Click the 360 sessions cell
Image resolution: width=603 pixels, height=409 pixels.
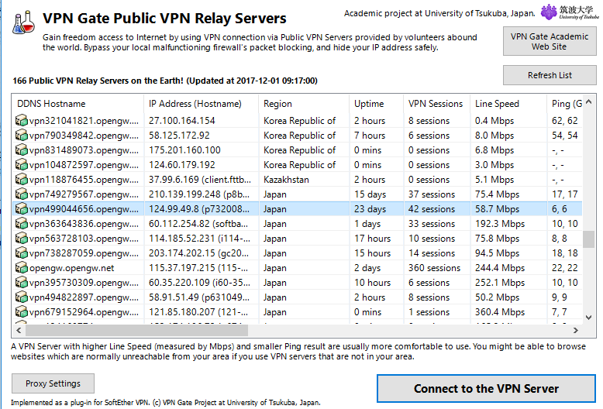[x=434, y=268]
